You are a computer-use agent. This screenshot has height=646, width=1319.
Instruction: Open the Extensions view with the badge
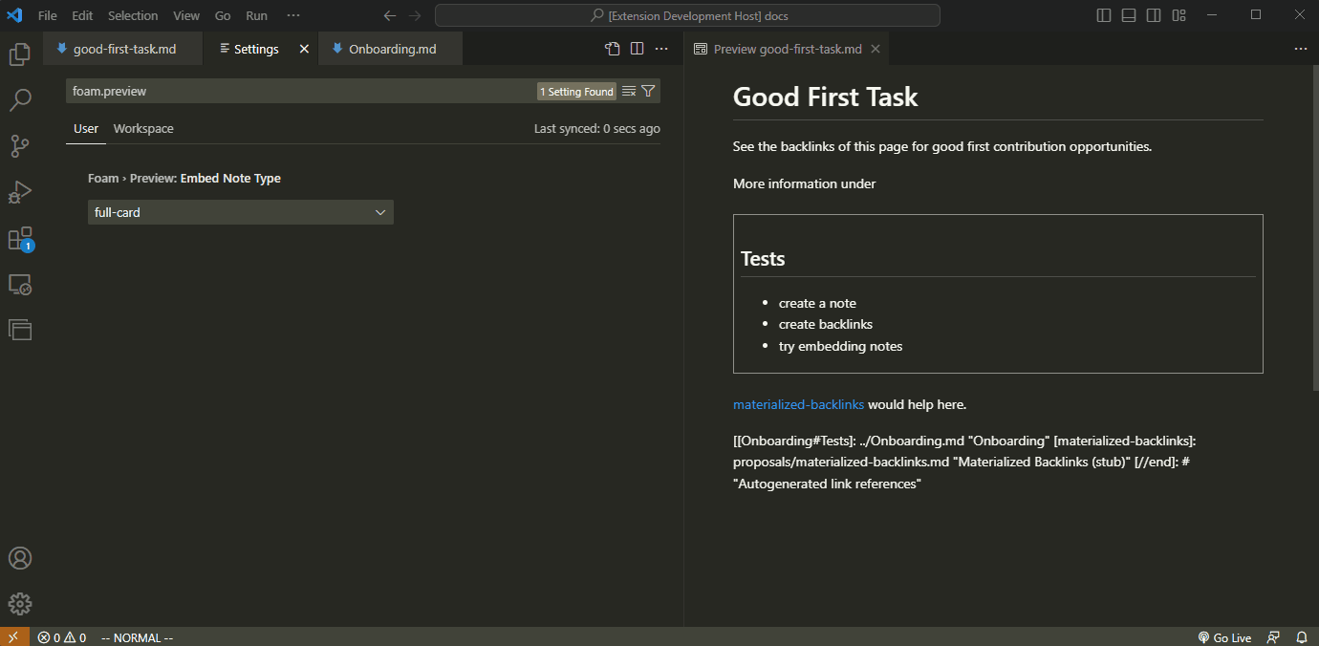pos(19,238)
